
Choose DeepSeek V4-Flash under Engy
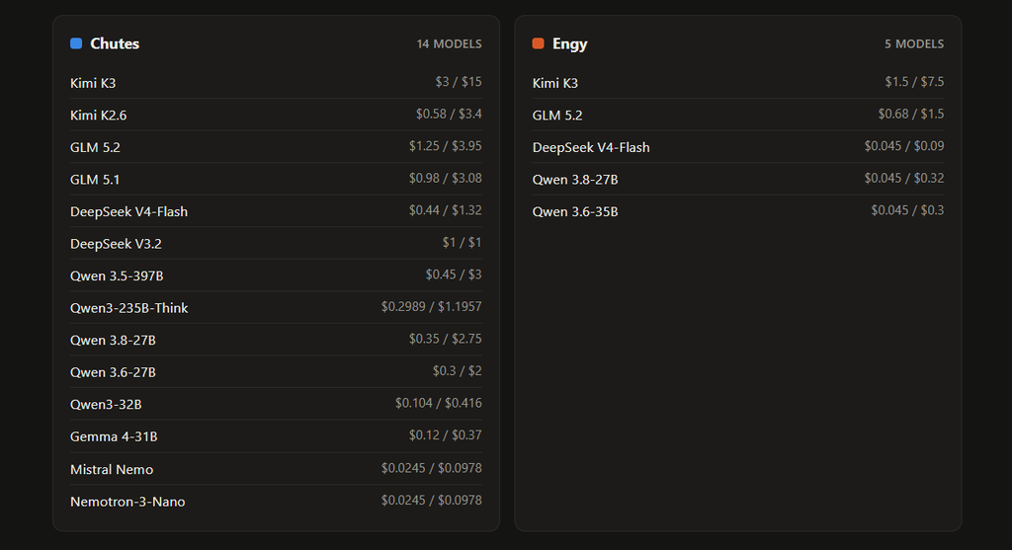click(x=738, y=147)
